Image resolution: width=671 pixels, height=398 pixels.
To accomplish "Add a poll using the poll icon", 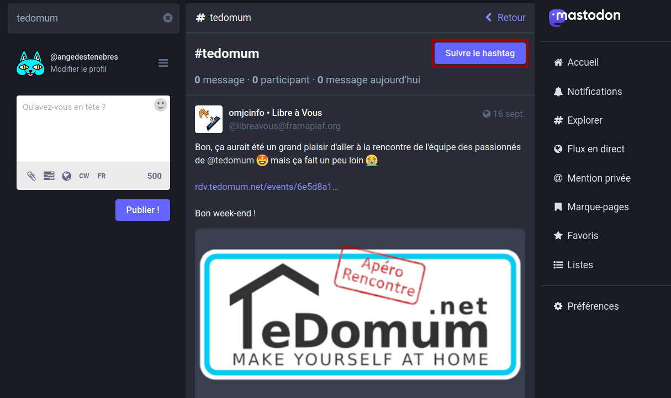I will 49,176.
